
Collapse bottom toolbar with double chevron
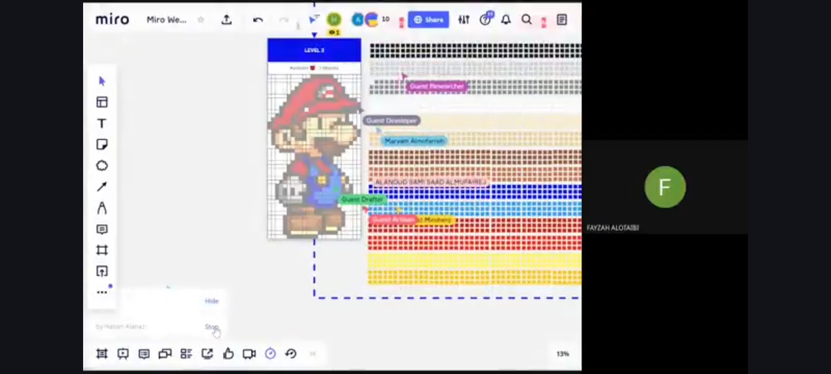point(313,354)
